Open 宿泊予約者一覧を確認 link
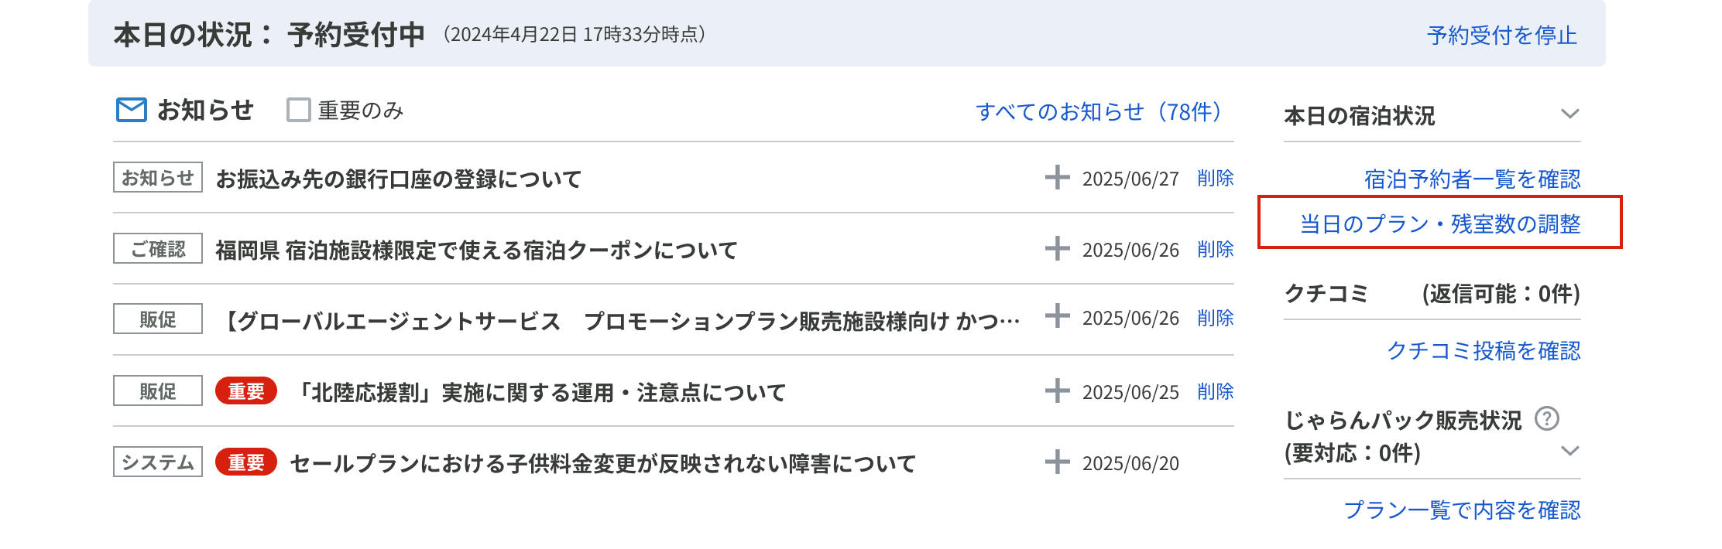This screenshot has height=549, width=1722. pyautogui.click(x=1472, y=179)
